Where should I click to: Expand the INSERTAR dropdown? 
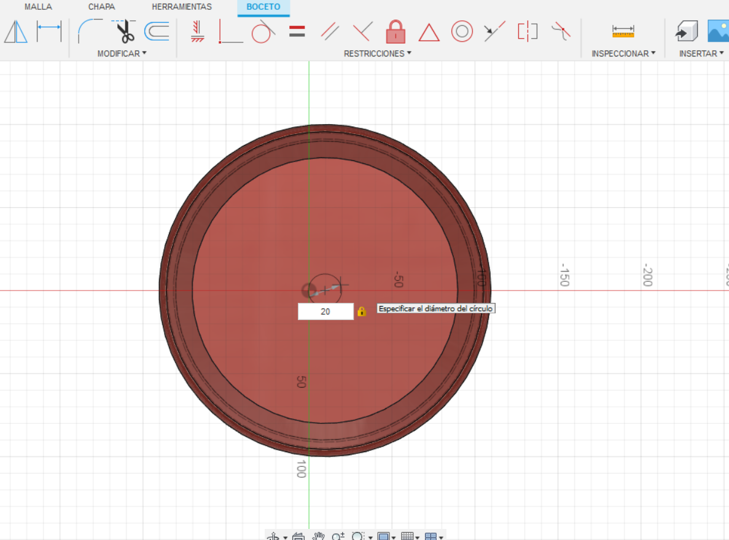701,53
